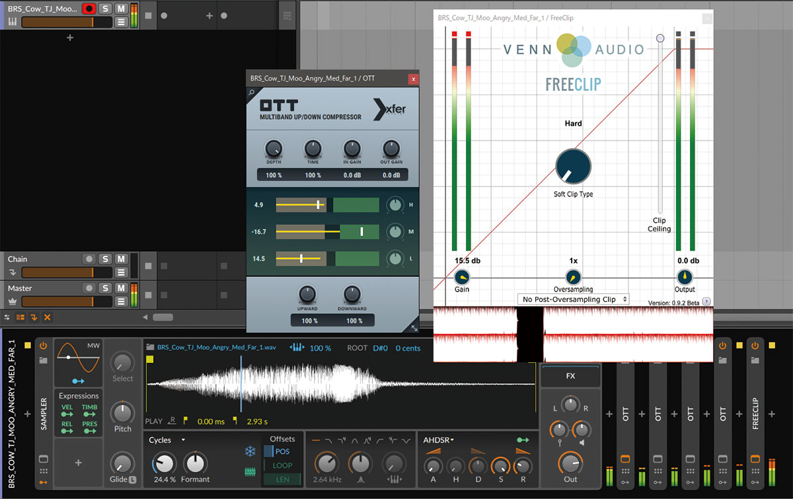Open the Sampler preset folder icon
Viewport: 793px width, 499px height.
click(44, 360)
